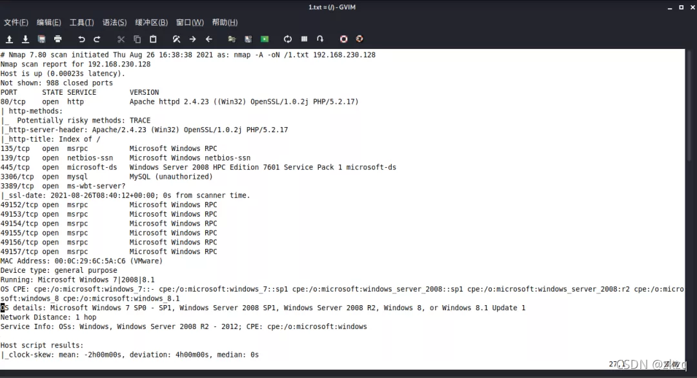
Task: Open the 文件(F) menu
Action: click(x=16, y=22)
